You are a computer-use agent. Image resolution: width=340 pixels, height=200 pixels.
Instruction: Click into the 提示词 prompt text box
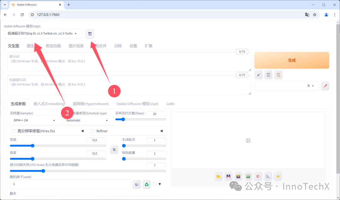(129, 62)
